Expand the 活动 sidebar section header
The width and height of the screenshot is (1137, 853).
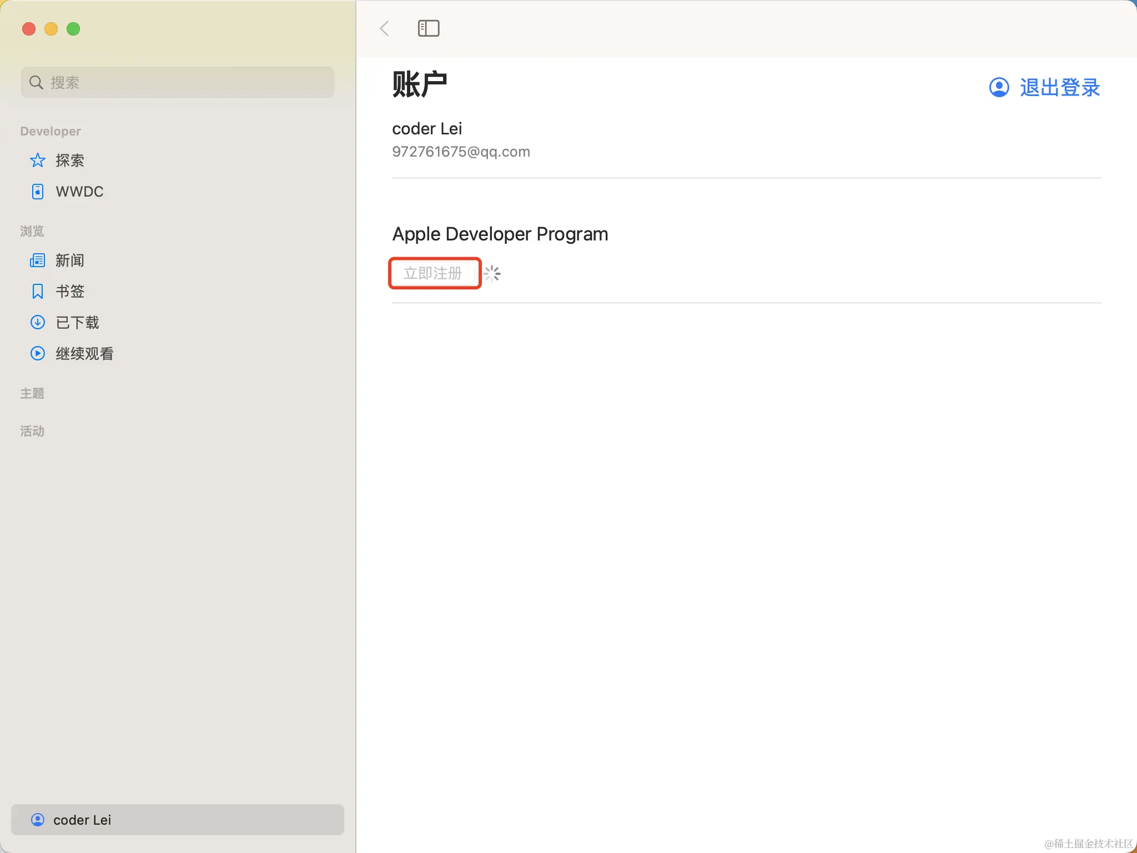point(32,431)
